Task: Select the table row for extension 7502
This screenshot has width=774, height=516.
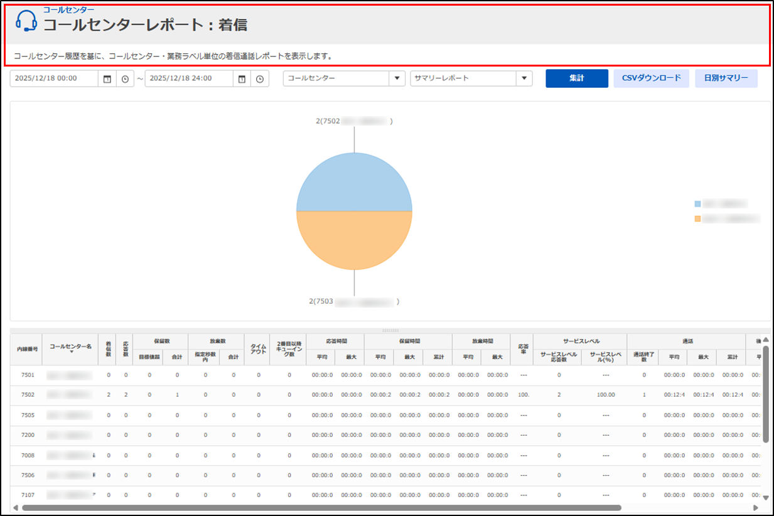Action: pos(28,395)
